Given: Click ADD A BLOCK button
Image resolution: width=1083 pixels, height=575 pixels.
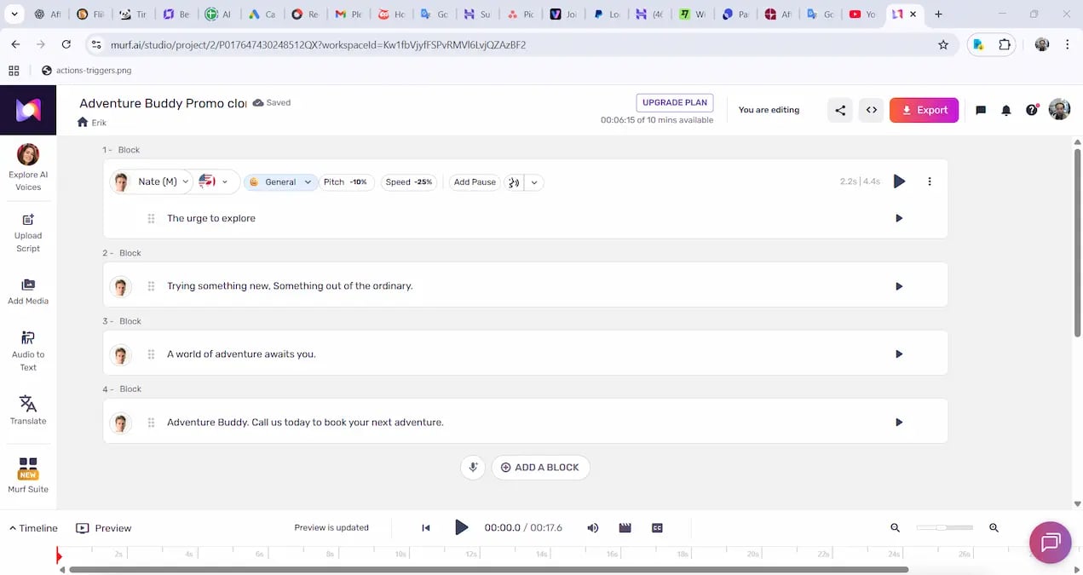Looking at the screenshot, I should pyautogui.click(x=540, y=467).
